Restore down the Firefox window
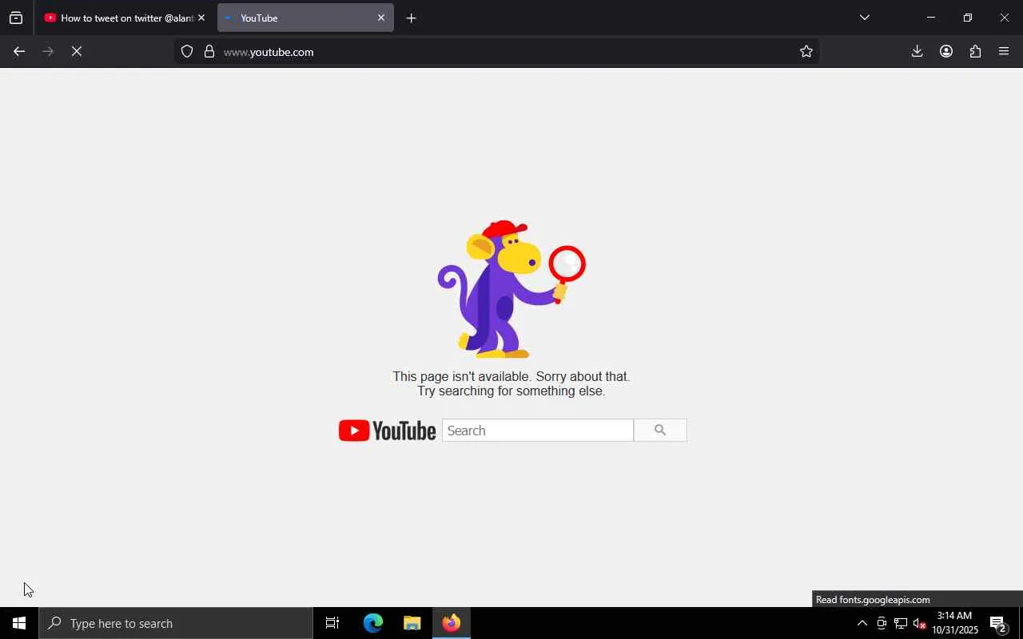 click(968, 18)
